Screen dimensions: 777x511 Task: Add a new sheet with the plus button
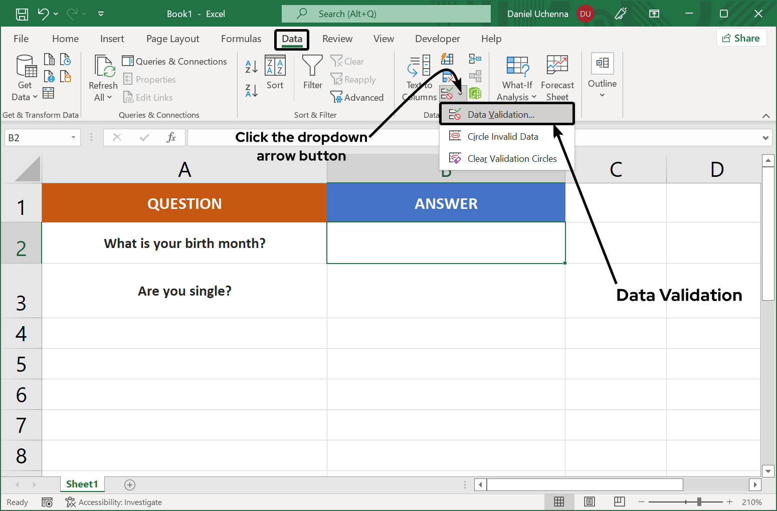tap(129, 484)
